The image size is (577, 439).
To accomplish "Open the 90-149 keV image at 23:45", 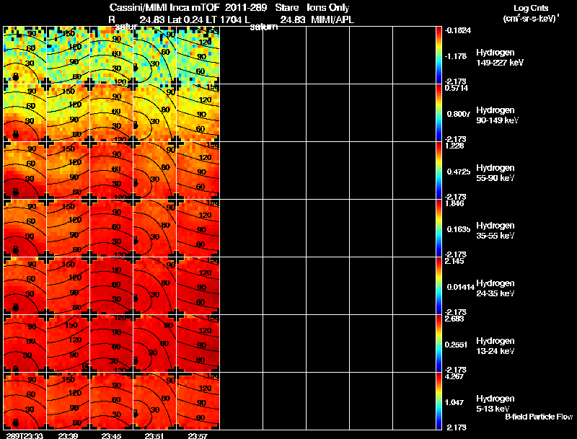I will 112,112.
